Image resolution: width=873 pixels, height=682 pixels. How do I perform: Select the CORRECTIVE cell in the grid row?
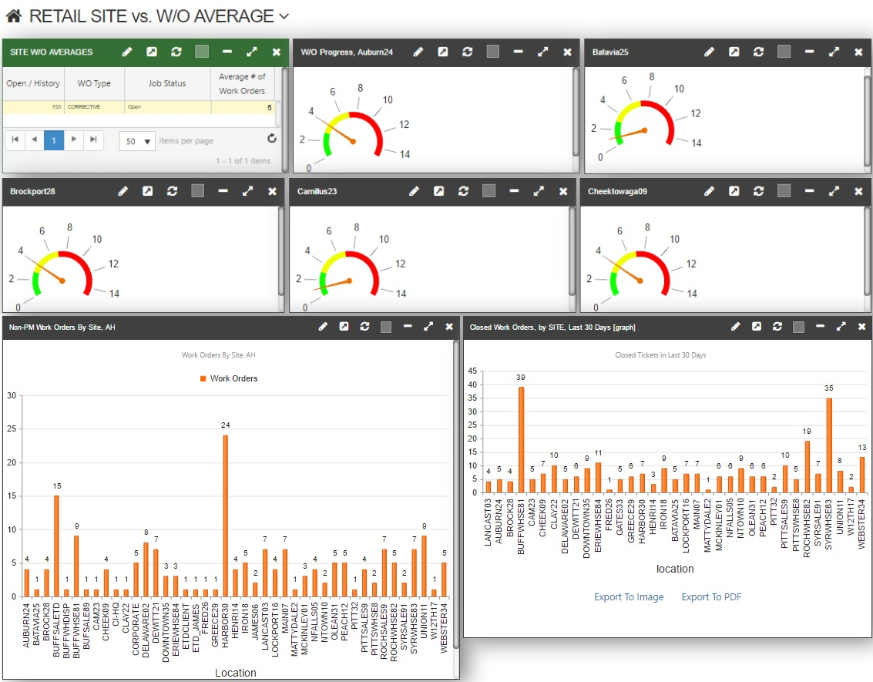[x=94, y=107]
